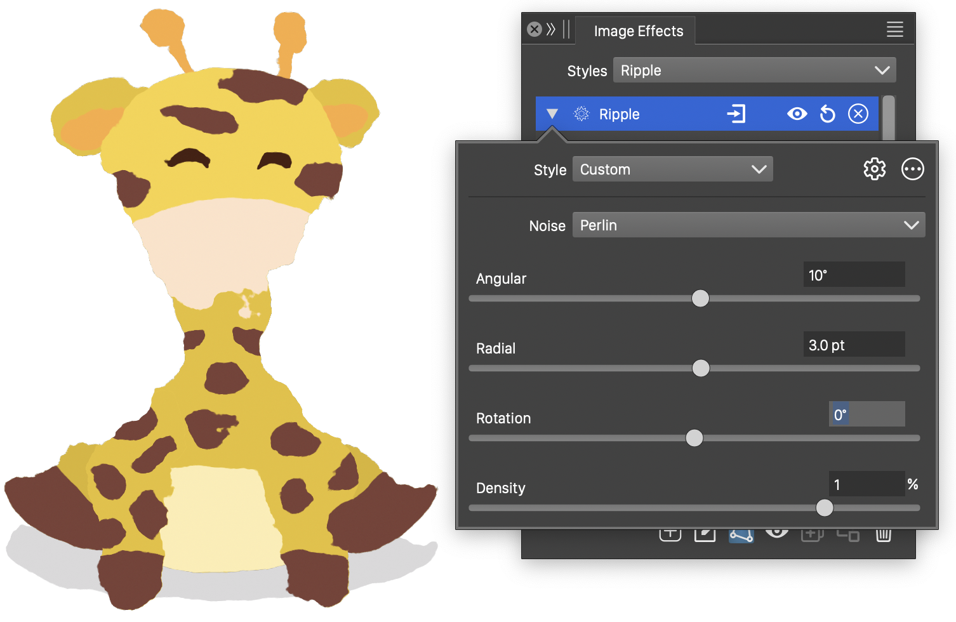Collapse the Ripple effect disclosure triangle
This screenshot has height=622, width=956.
pos(552,114)
